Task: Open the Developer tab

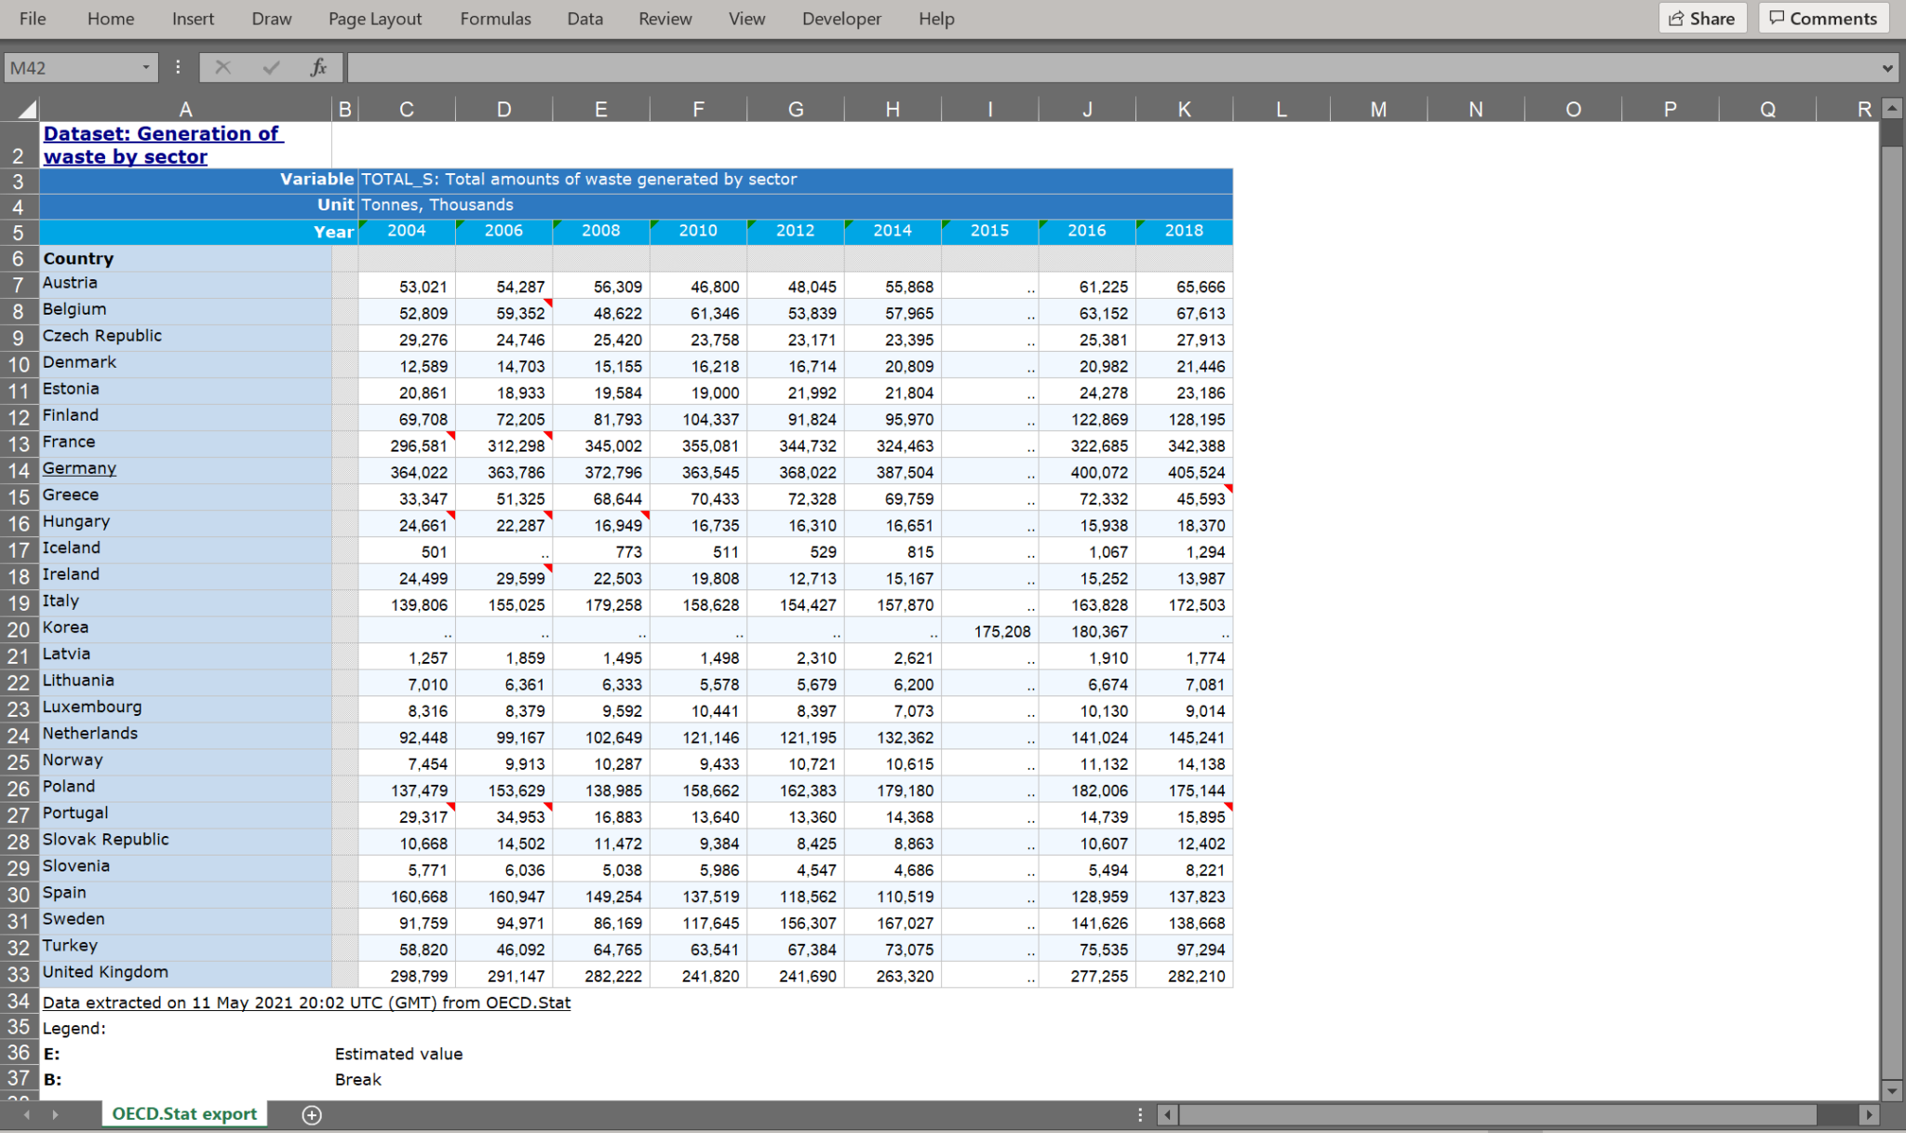Action: pyautogui.click(x=841, y=19)
